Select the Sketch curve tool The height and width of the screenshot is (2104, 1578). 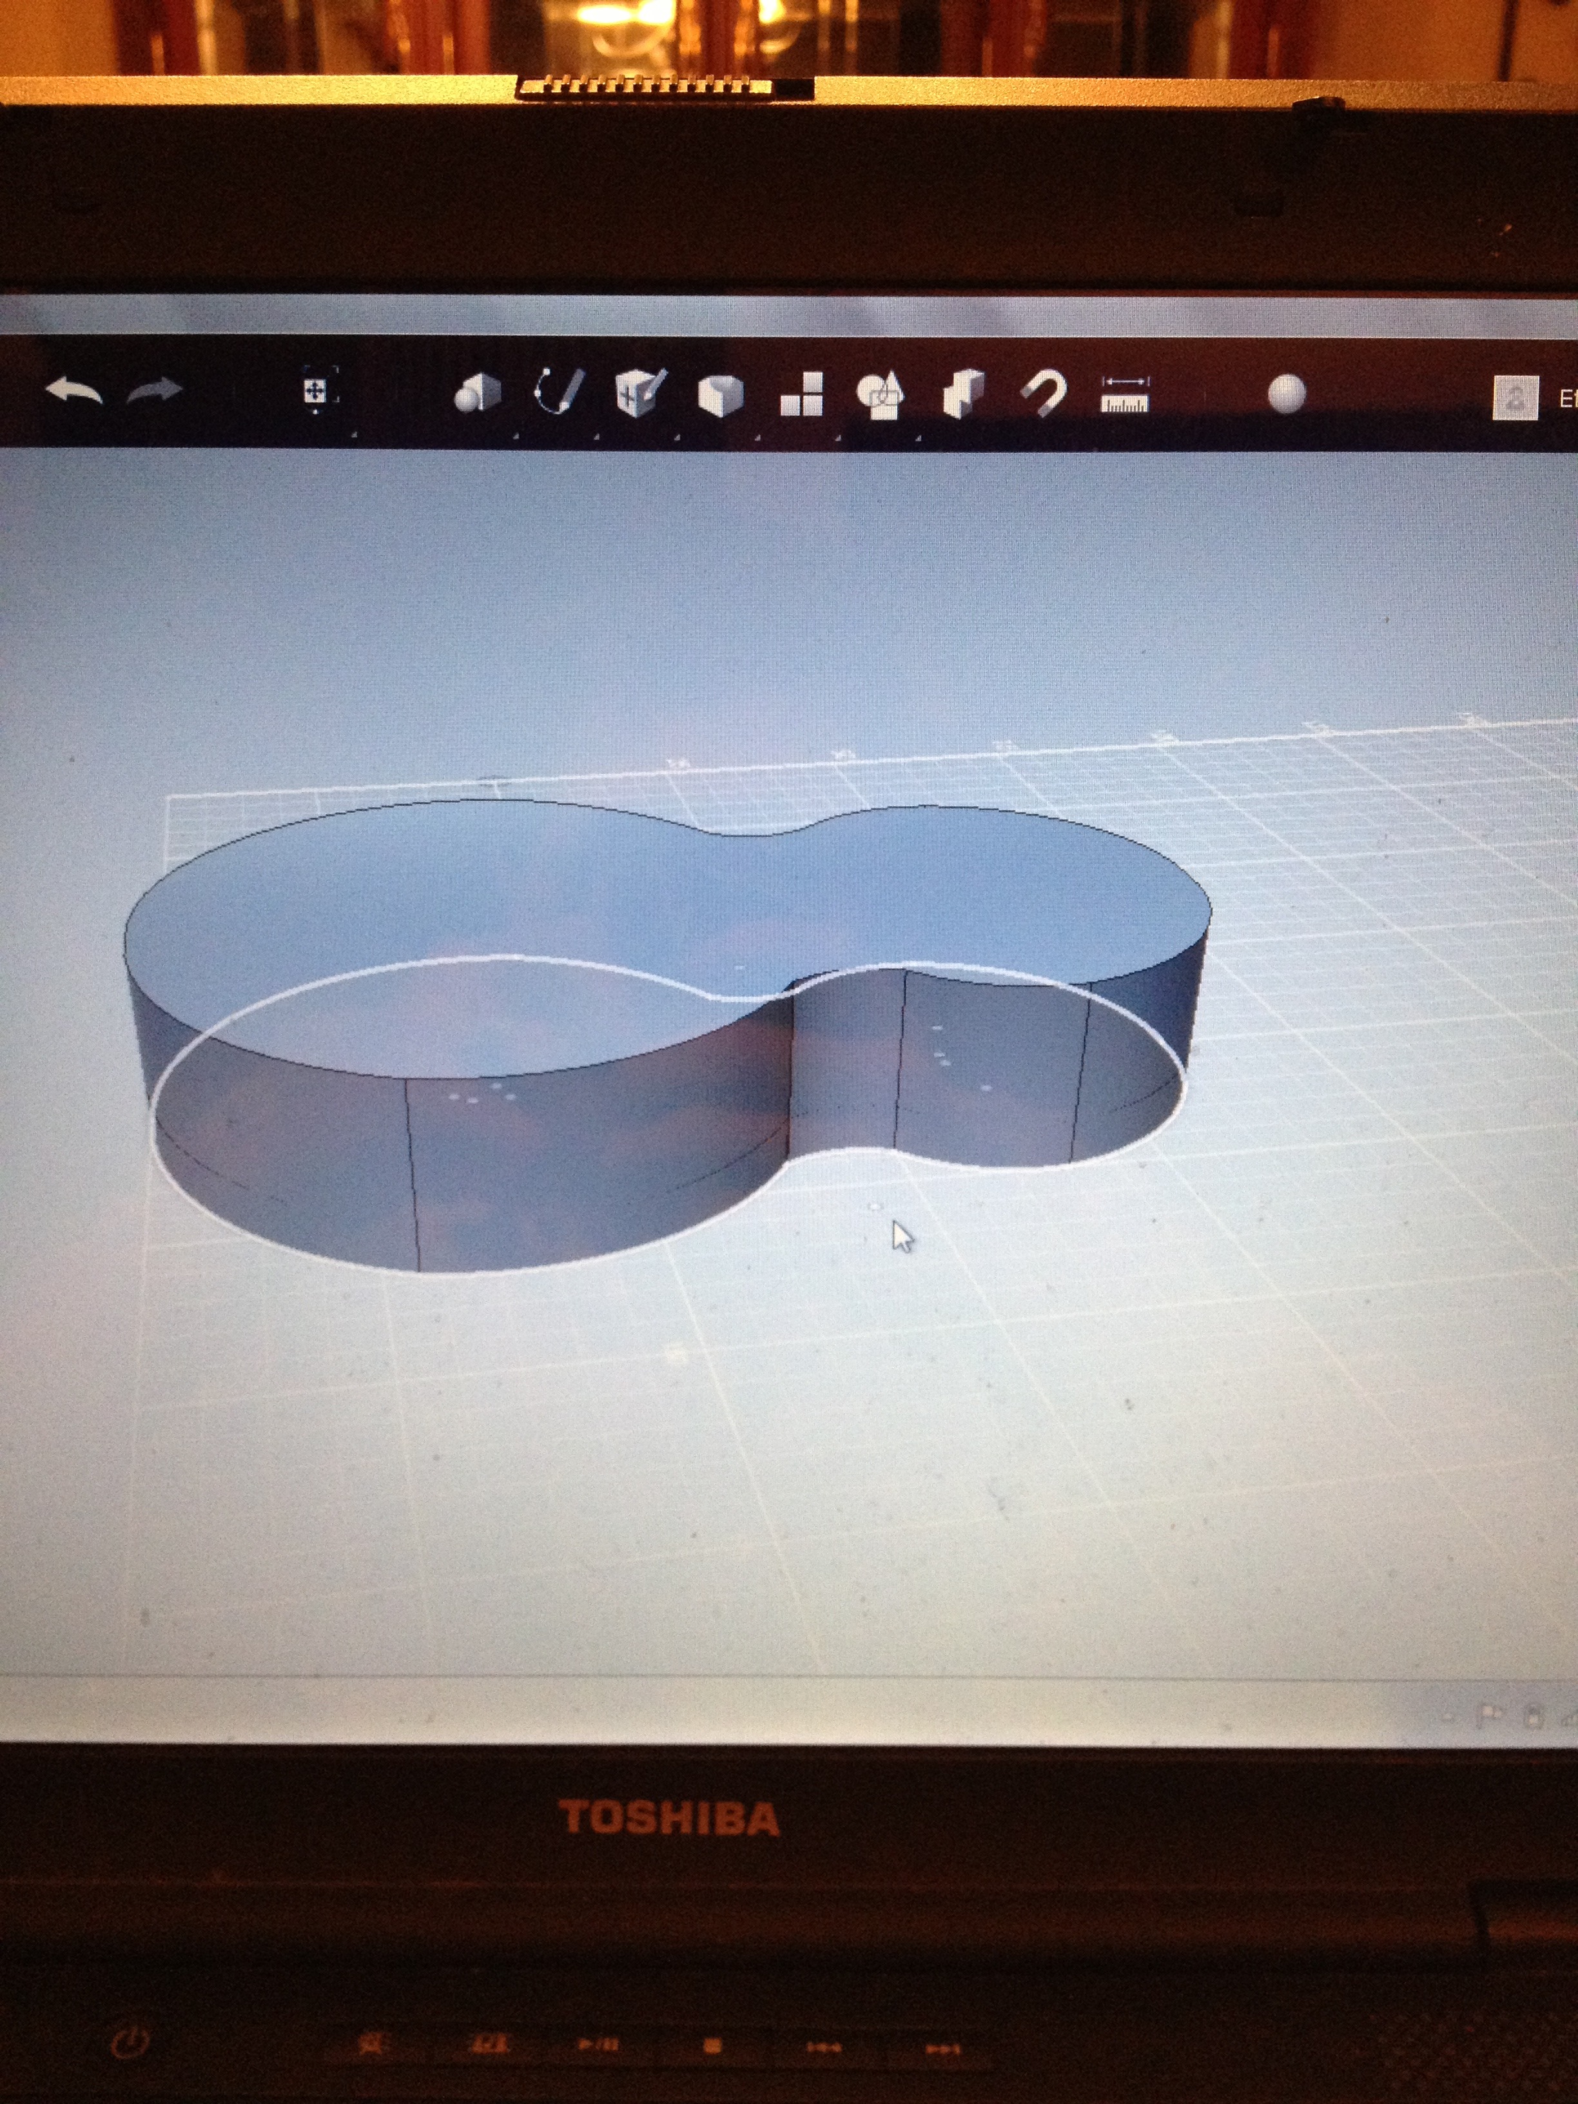click(558, 390)
